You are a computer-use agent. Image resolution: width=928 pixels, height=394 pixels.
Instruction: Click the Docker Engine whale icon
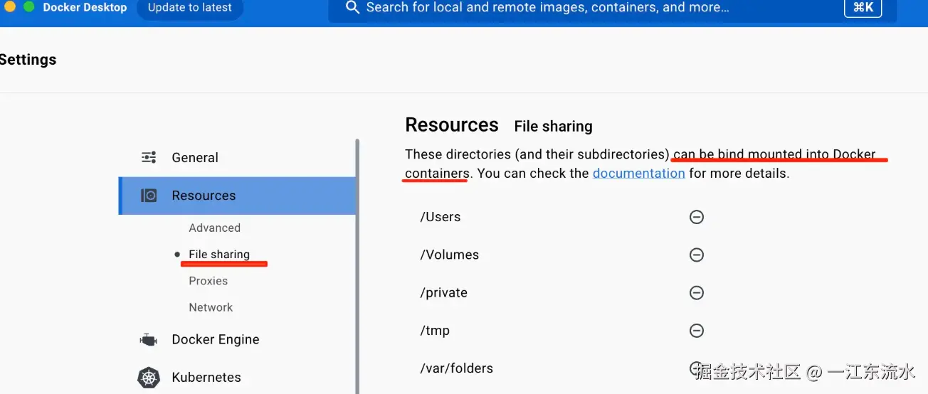[x=149, y=340]
